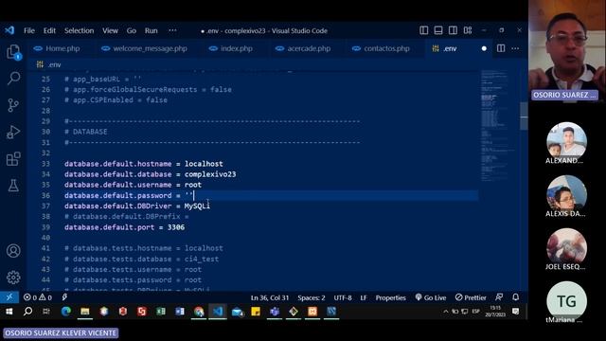Click the Prettier status item
606x341 pixels.
[471, 297]
